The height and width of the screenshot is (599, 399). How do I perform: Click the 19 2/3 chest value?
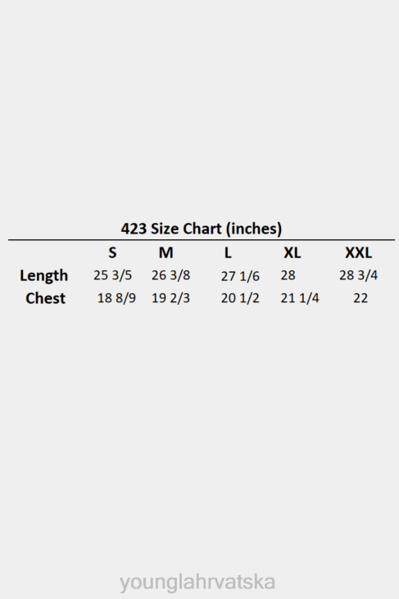(170, 298)
